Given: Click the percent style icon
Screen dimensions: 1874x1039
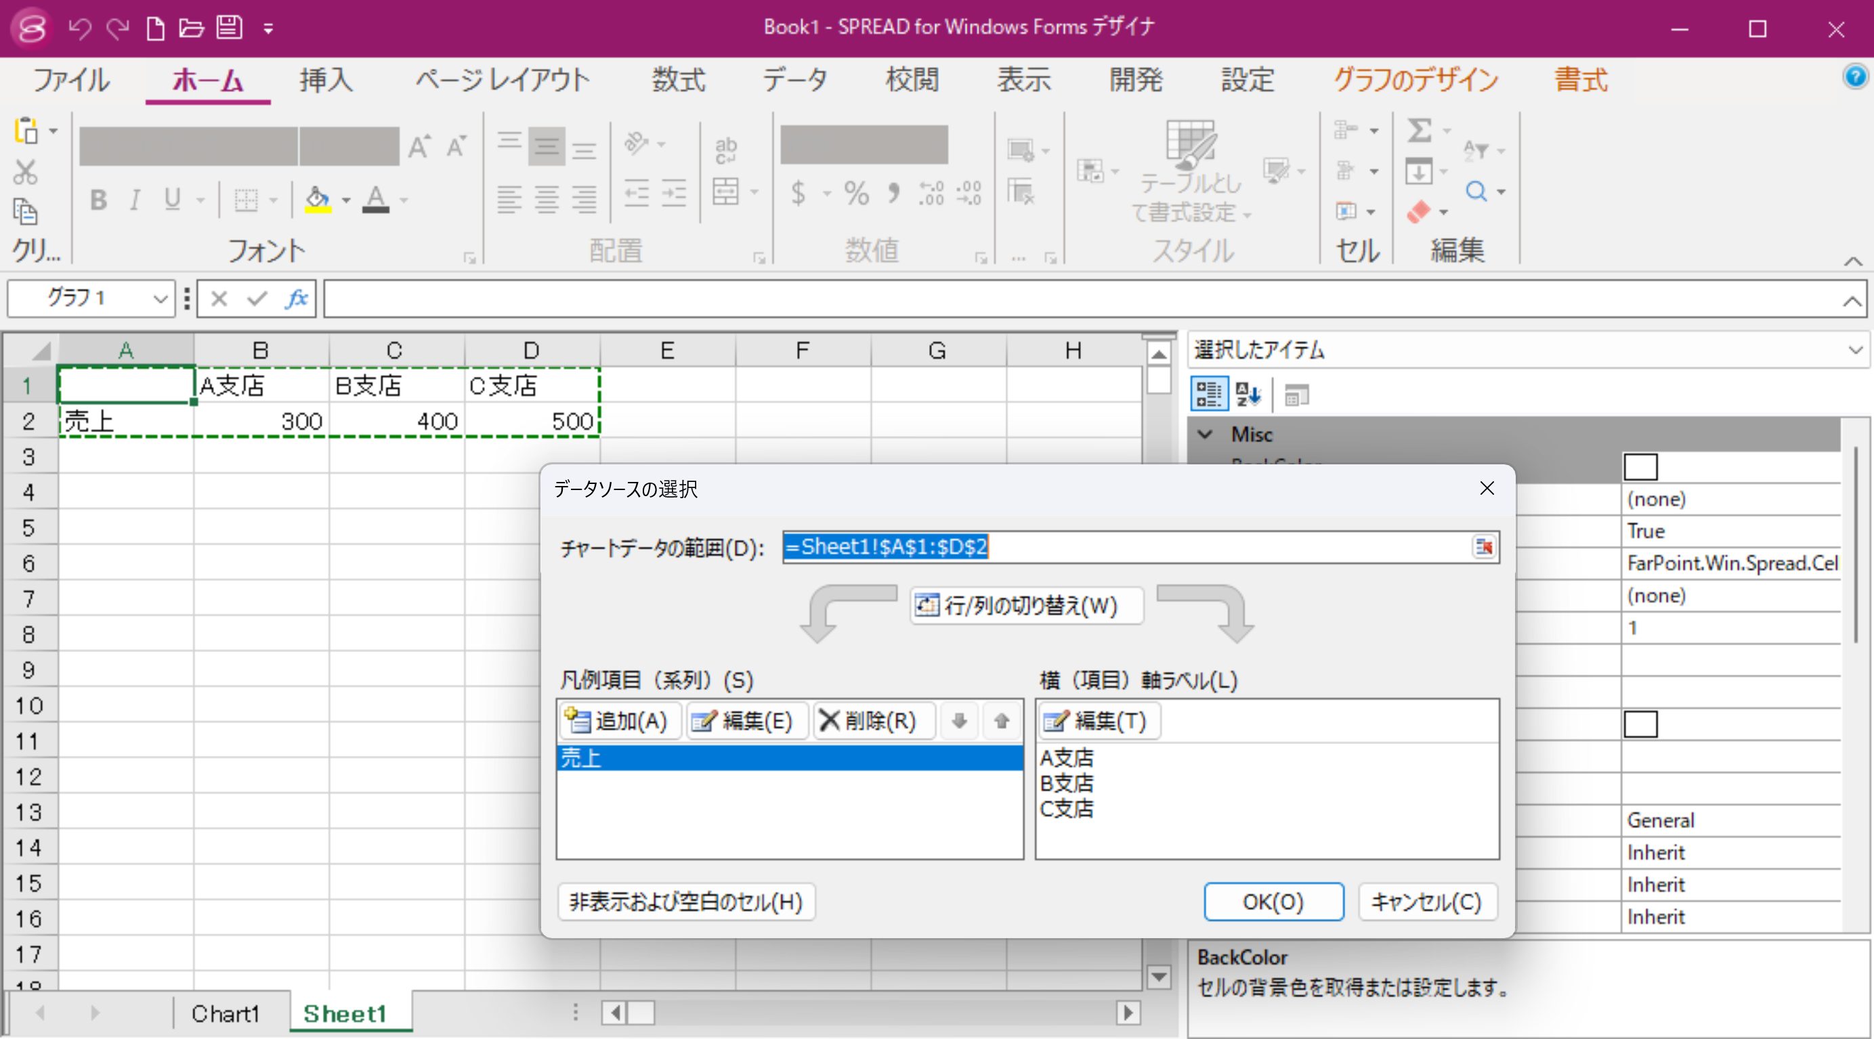Looking at the screenshot, I should (x=856, y=193).
